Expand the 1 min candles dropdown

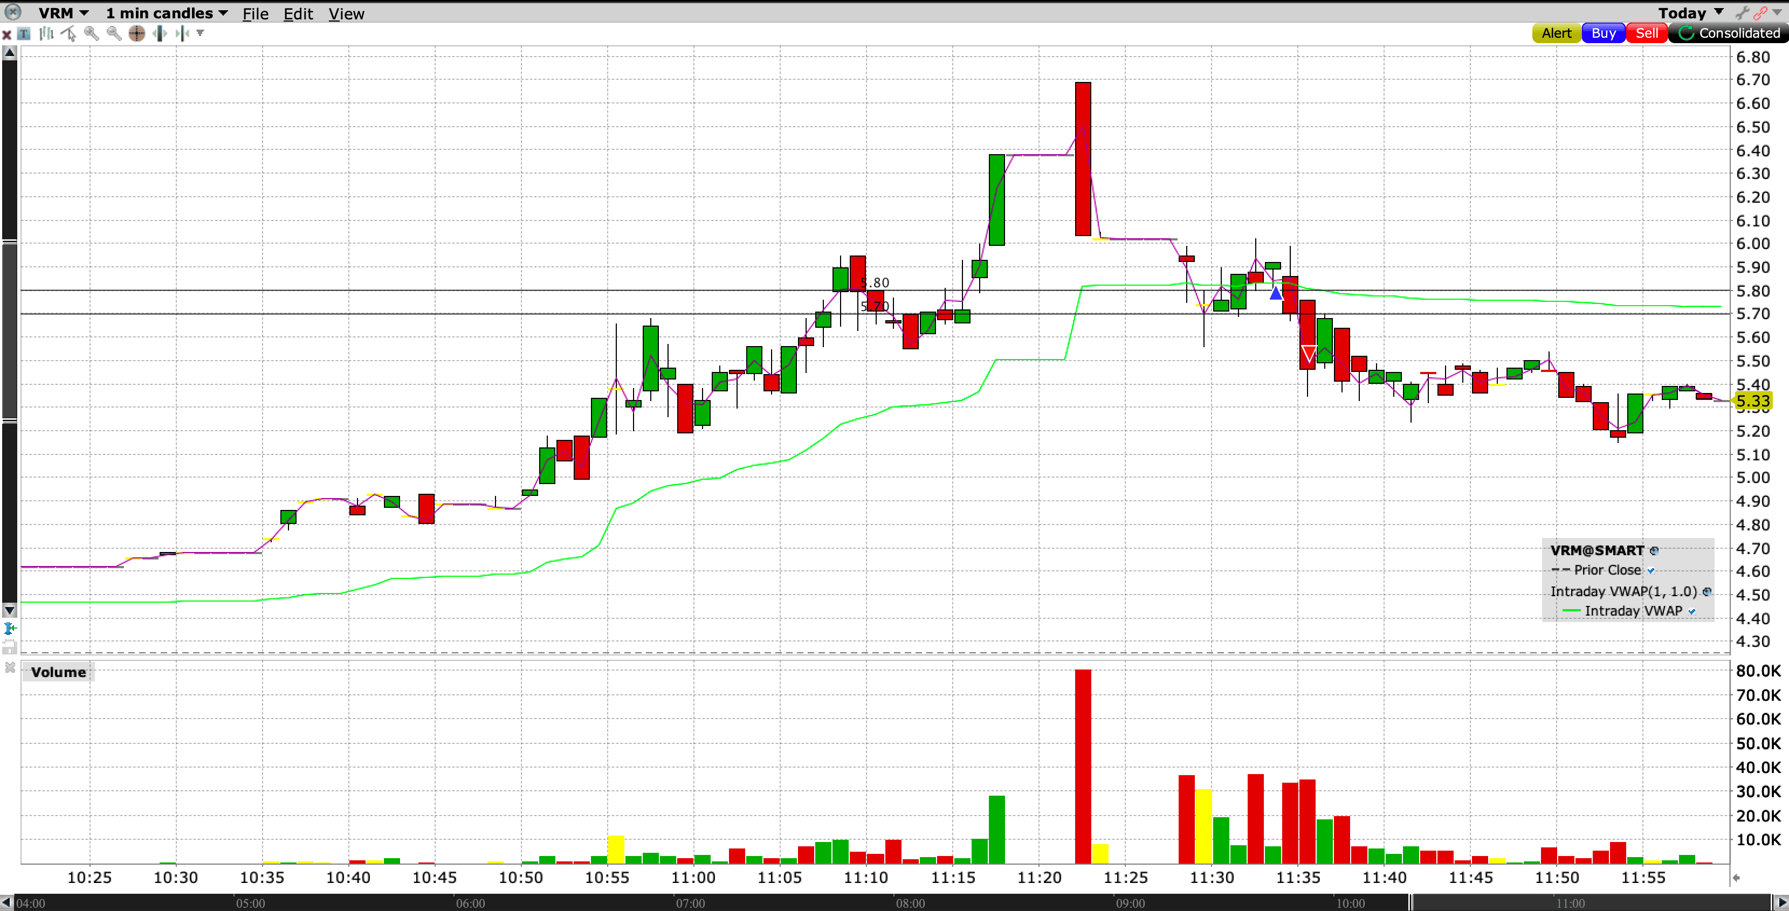[x=167, y=13]
